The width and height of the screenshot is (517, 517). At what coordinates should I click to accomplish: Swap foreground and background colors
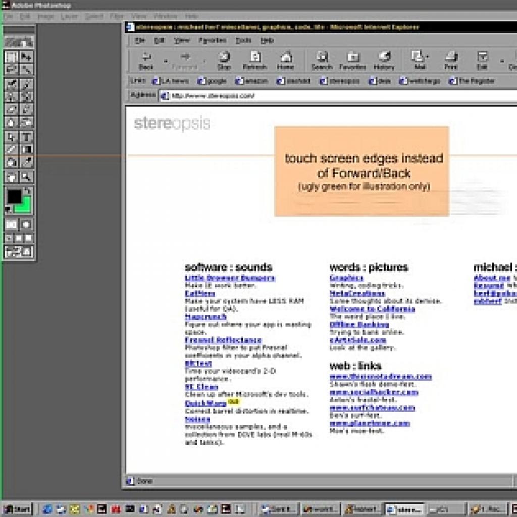tap(28, 191)
